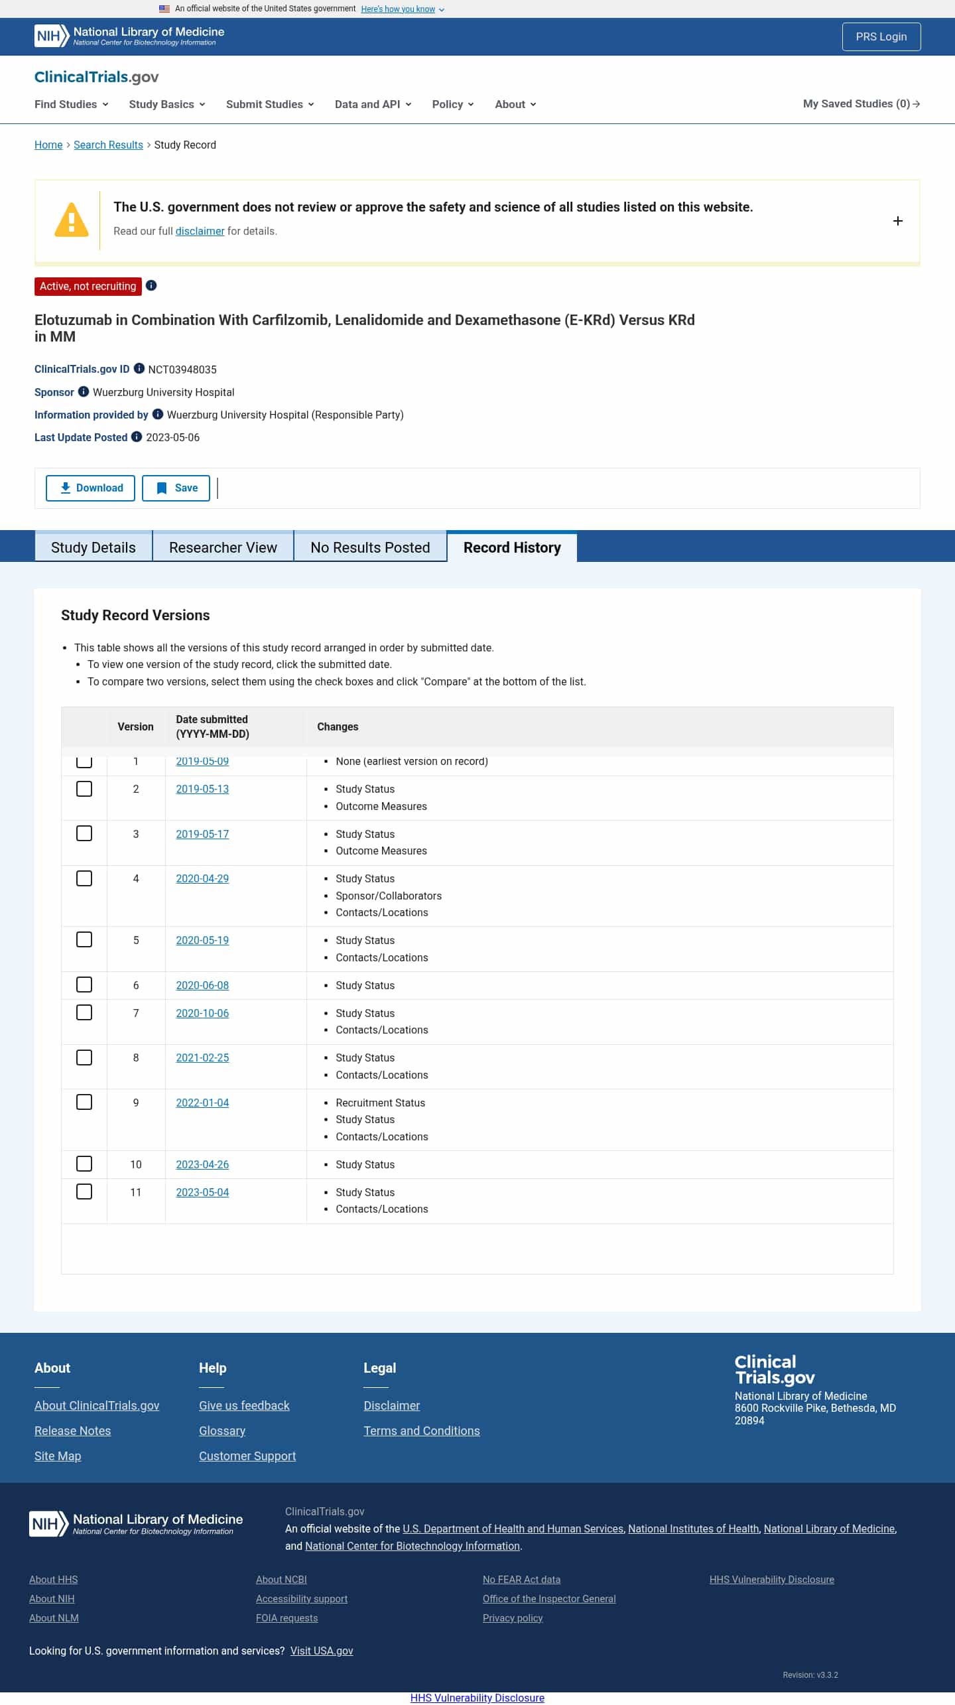This screenshot has height=1705, width=955.
Task: Check the box for version 2
Action: pyautogui.click(x=84, y=789)
